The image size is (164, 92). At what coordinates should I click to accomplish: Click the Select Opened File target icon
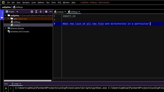point(32,12)
